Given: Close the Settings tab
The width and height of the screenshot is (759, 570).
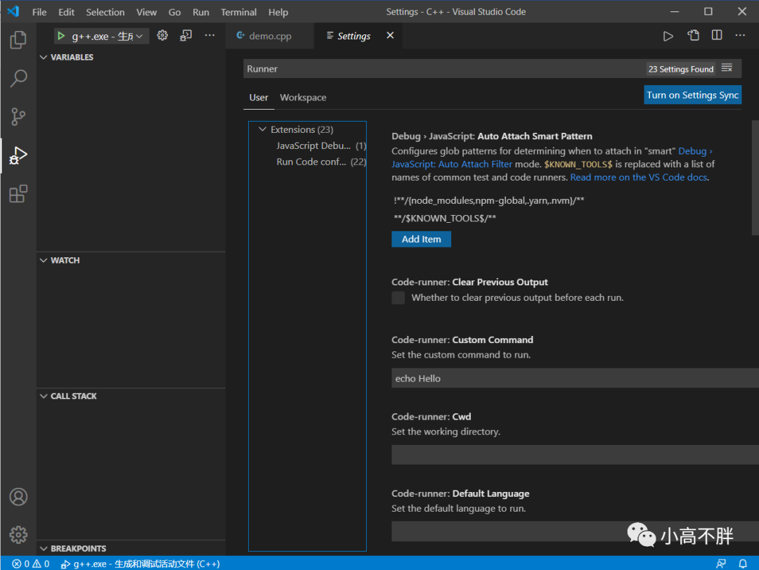Looking at the screenshot, I should [390, 35].
